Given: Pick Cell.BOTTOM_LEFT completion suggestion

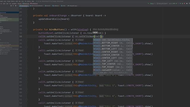Looking at the screenshot, I should coord(113,49).
